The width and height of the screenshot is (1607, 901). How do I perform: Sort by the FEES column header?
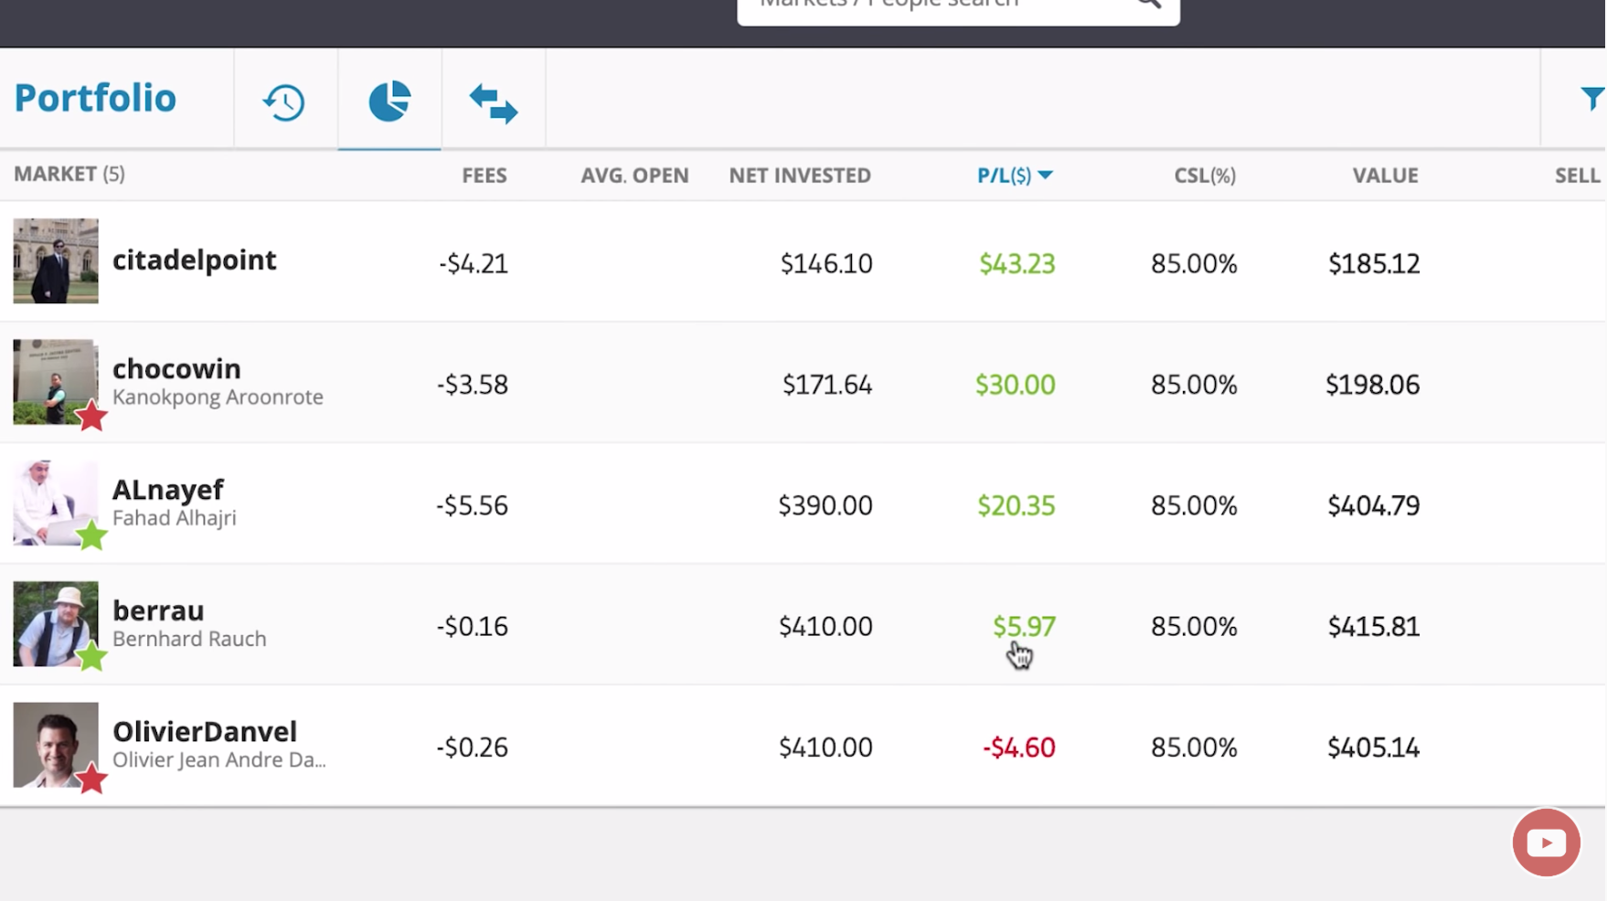tap(484, 175)
